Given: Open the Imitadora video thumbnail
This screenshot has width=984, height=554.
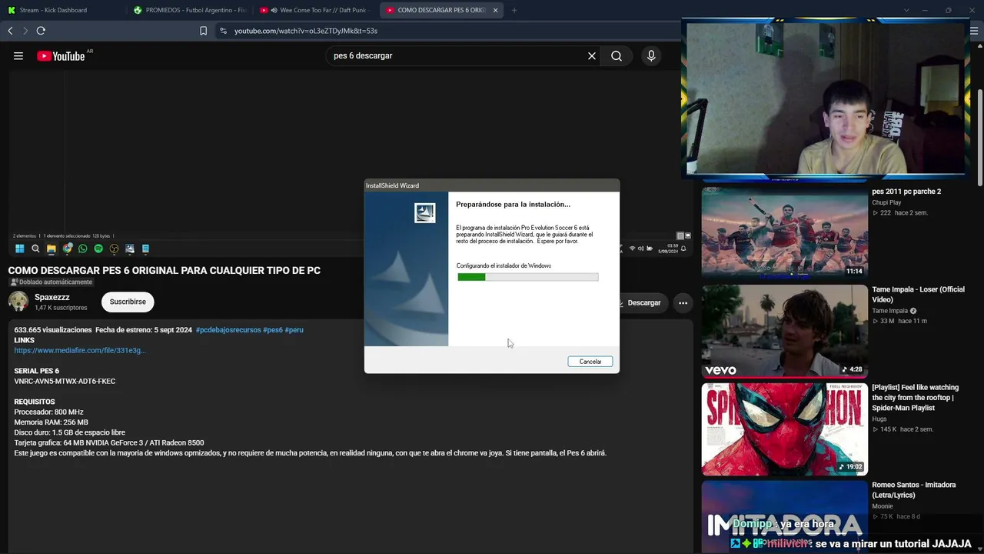Looking at the screenshot, I should click(784, 517).
